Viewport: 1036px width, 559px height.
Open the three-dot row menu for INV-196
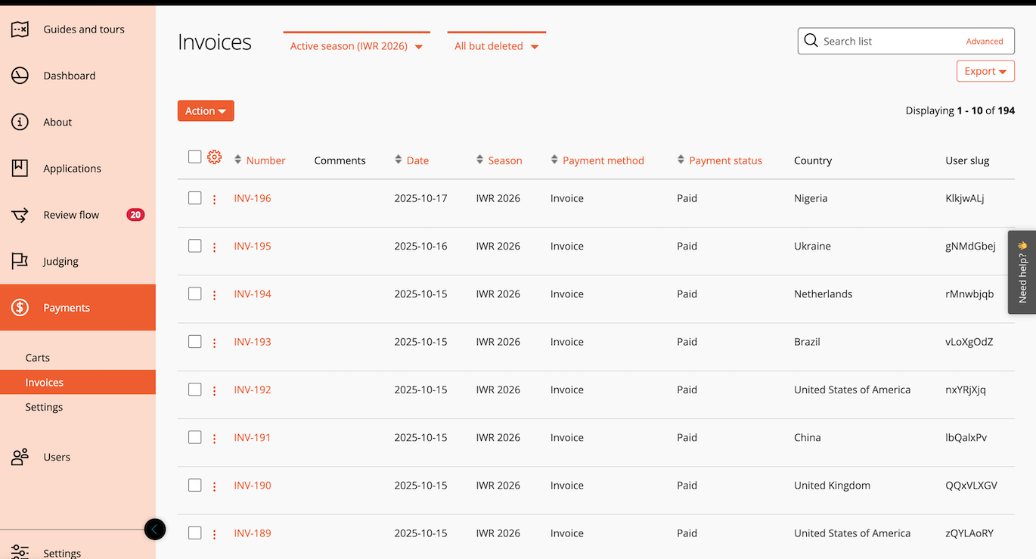(x=214, y=198)
